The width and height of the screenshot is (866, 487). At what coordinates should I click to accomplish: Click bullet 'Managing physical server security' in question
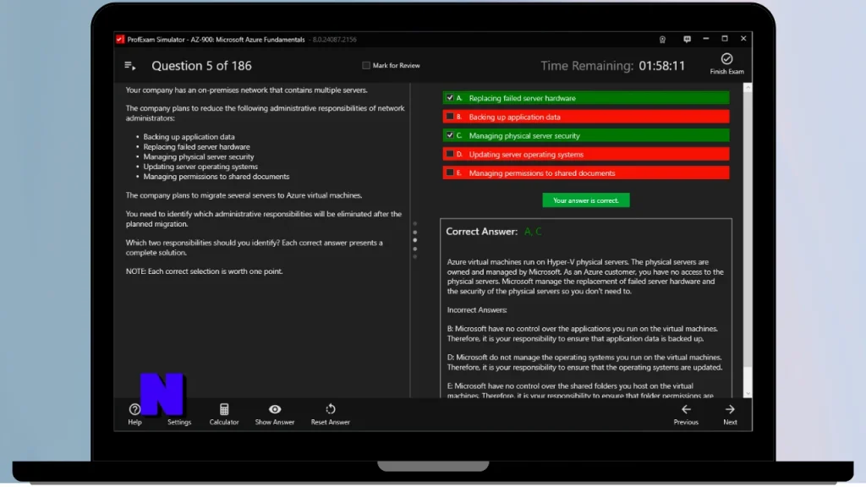[x=198, y=156]
